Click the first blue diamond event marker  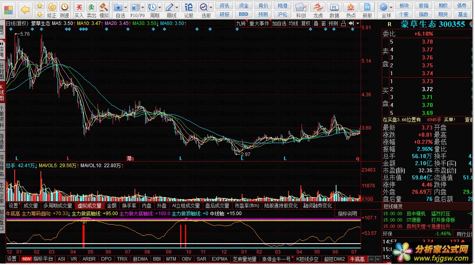click(x=11, y=29)
